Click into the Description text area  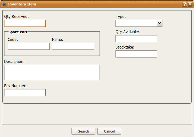coord(52,72)
